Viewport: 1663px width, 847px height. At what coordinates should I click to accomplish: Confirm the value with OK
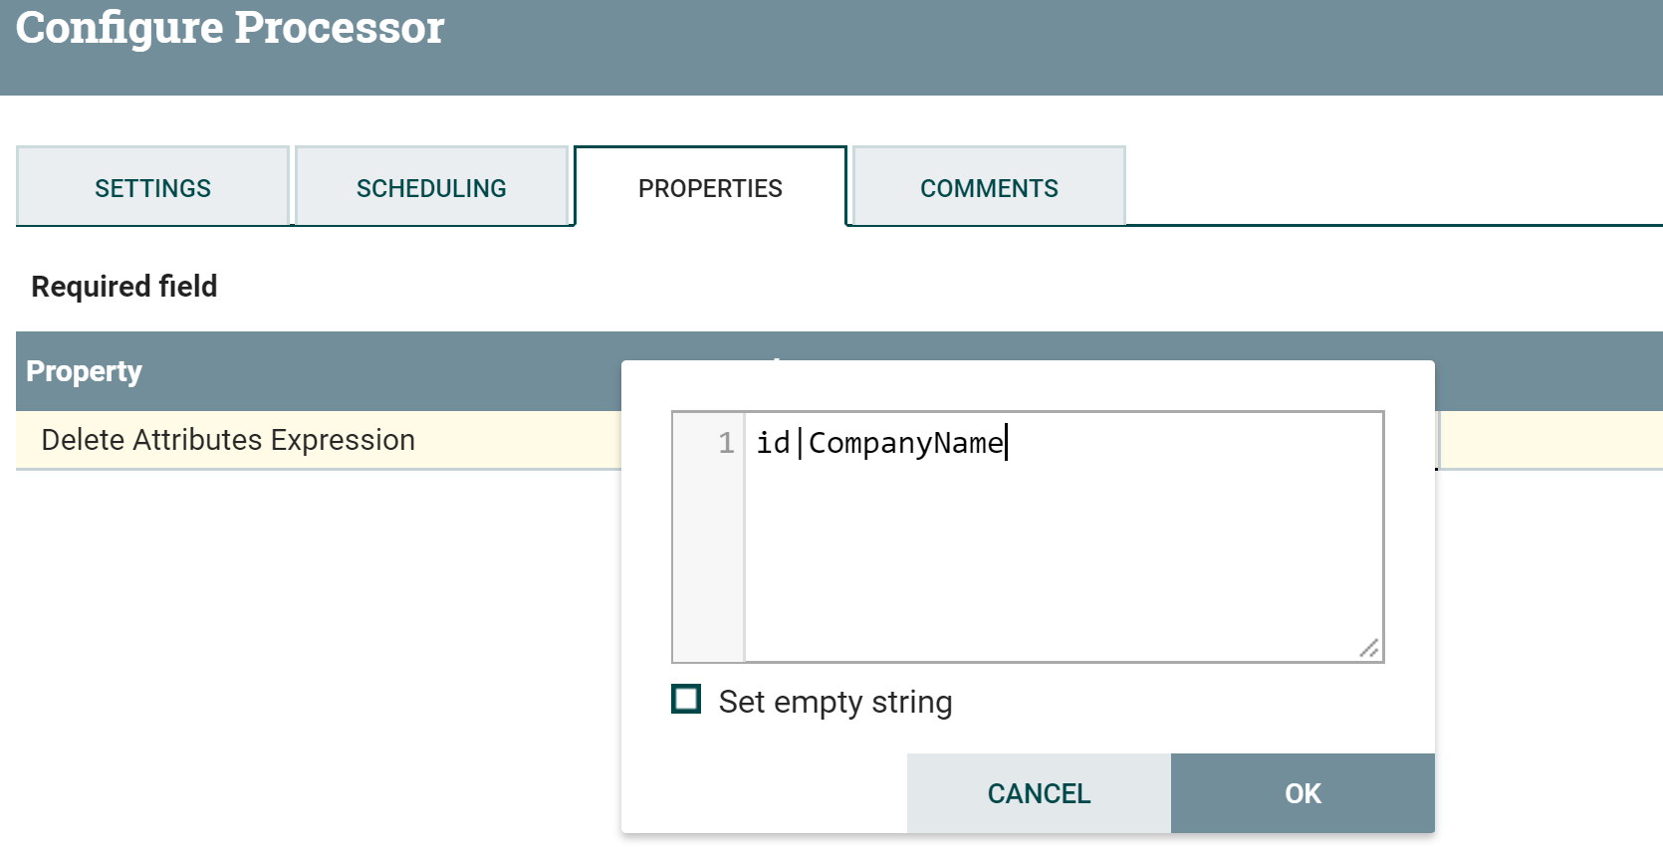click(x=1302, y=793)
